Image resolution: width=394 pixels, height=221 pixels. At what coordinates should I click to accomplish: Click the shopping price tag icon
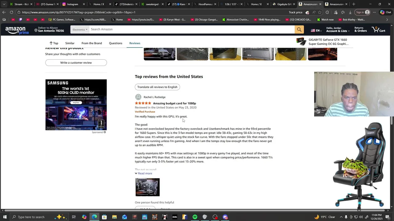307,12
